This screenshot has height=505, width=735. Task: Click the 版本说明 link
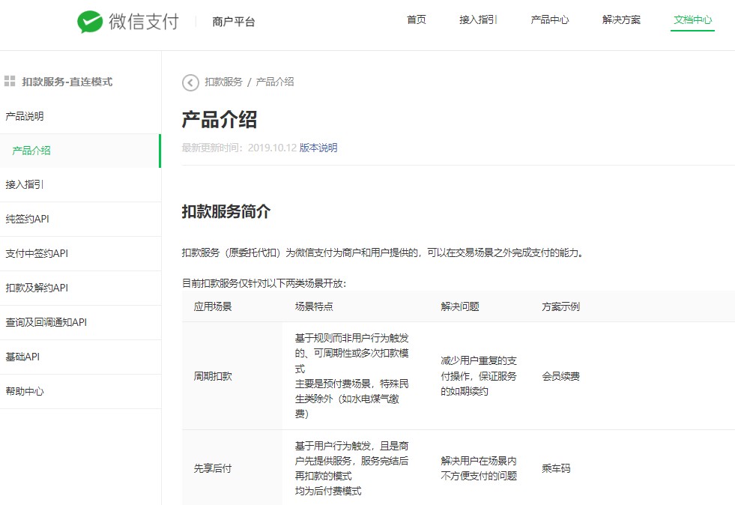tap(318, 148)
